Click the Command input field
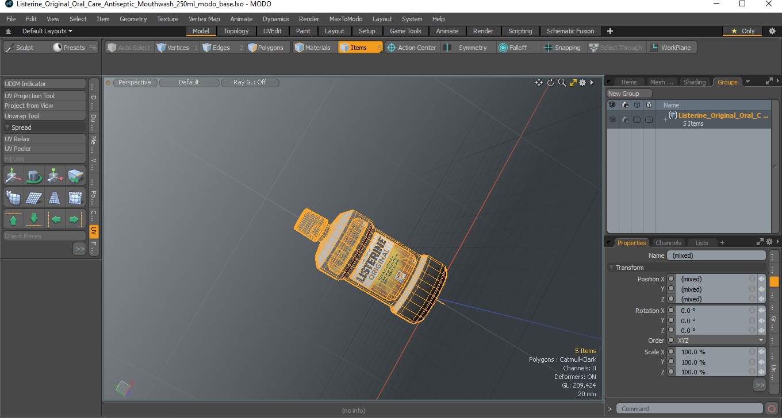Image resolution: width=782 pixels, height=418 pixels. pos(691,409)
